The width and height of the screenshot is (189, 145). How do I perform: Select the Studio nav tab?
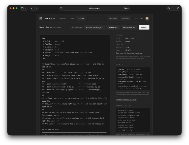81,18
